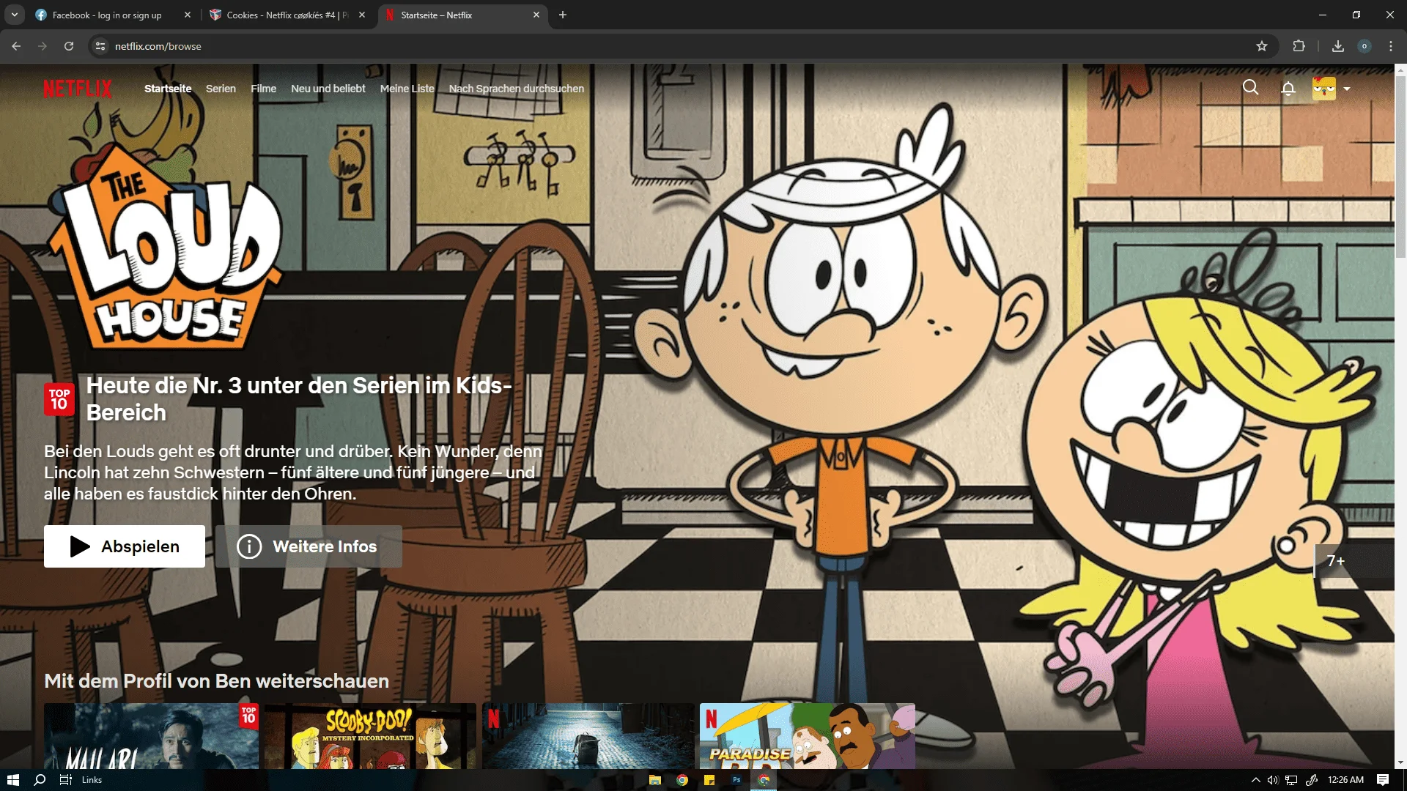This screenshot has width=1407, height=791.
Task: Close the Facebook browser tab
Action: click(x=188, y=15)
